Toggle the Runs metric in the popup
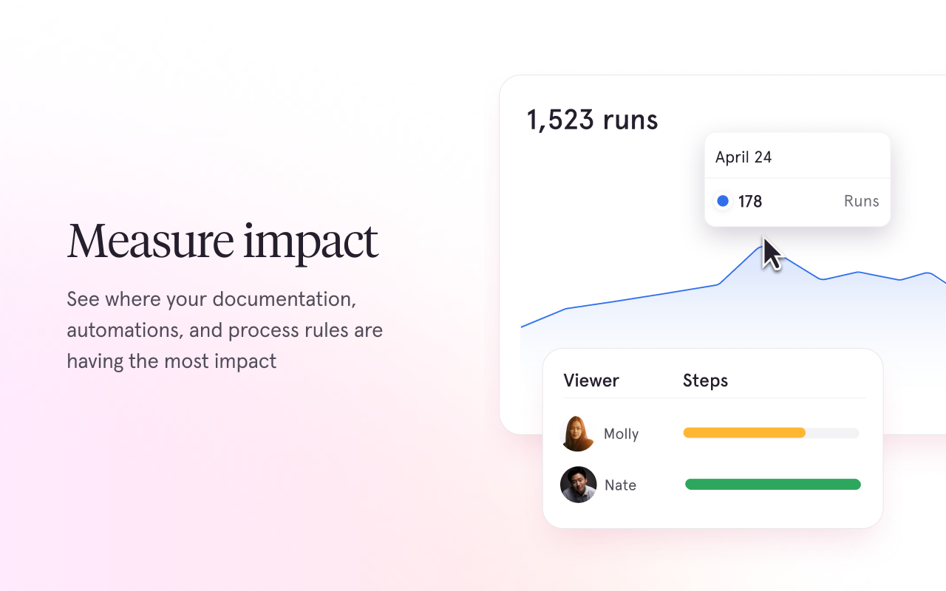This screenshot has width=946, height=591. pyautogui.click(x=861, y=200)
